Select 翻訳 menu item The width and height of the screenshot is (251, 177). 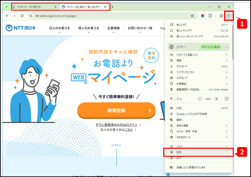pos(199,120)
